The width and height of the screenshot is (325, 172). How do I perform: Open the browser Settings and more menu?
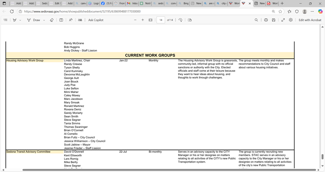pyautogui.click(x=312, y=11)
